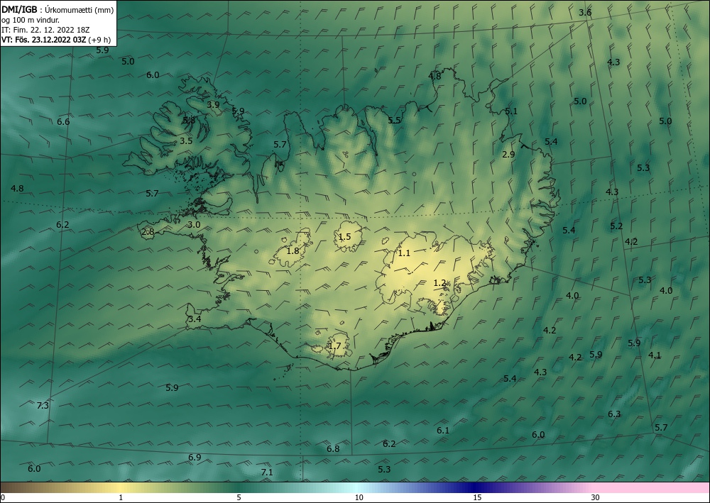Click the '30' label on the color scale

pyautogui.click(x=596, y=497)
